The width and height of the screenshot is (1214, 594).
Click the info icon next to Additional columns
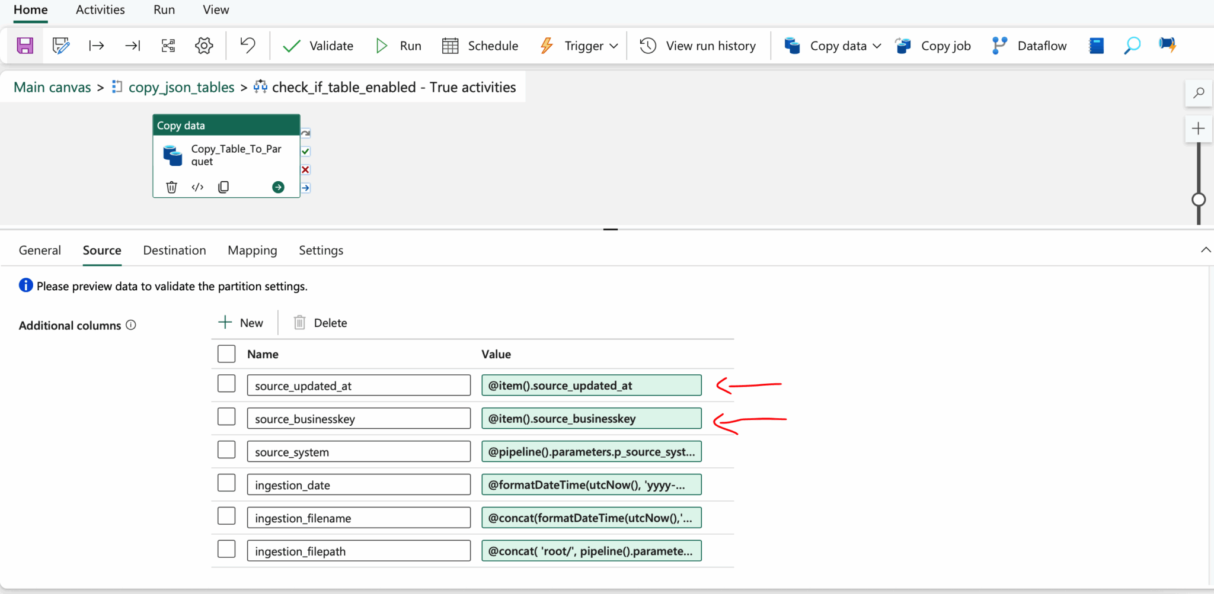coord(131,325)
